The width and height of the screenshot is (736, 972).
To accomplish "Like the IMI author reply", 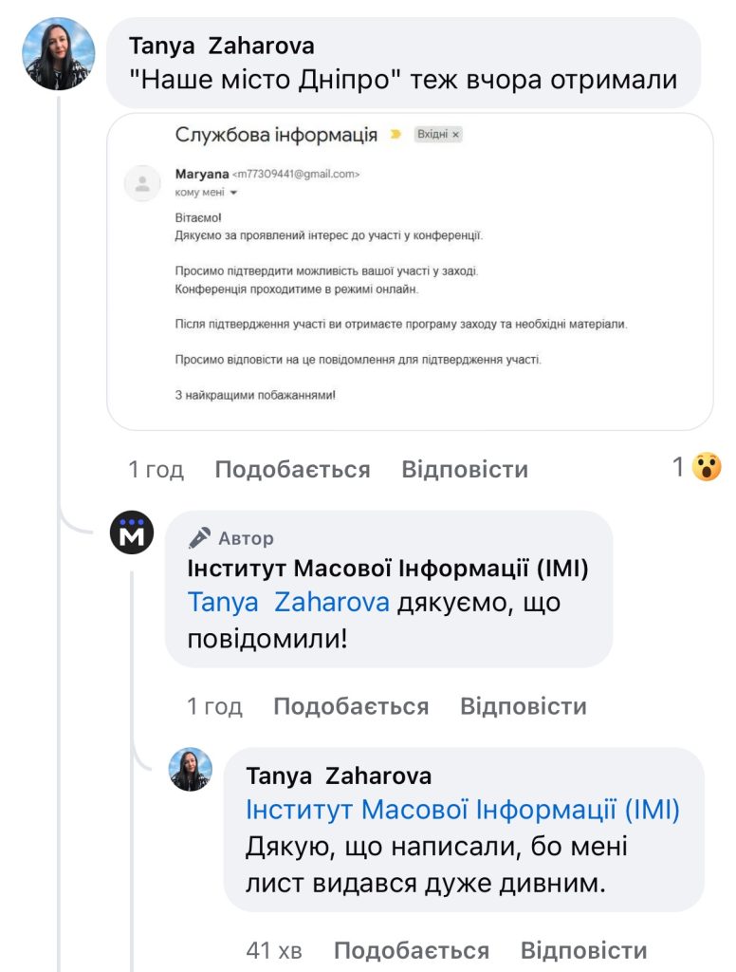I will [x=351, y=706].
